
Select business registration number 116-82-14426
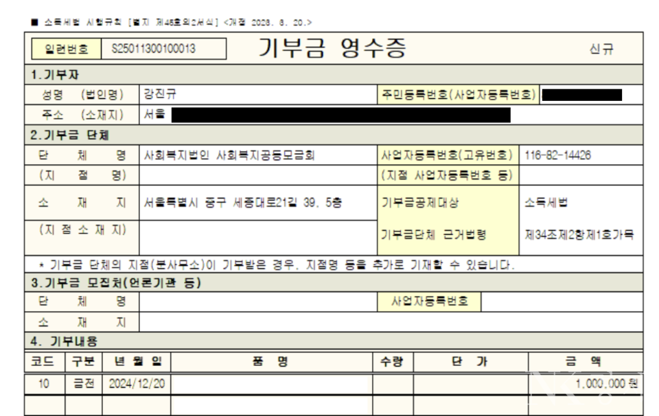[557, 155]
